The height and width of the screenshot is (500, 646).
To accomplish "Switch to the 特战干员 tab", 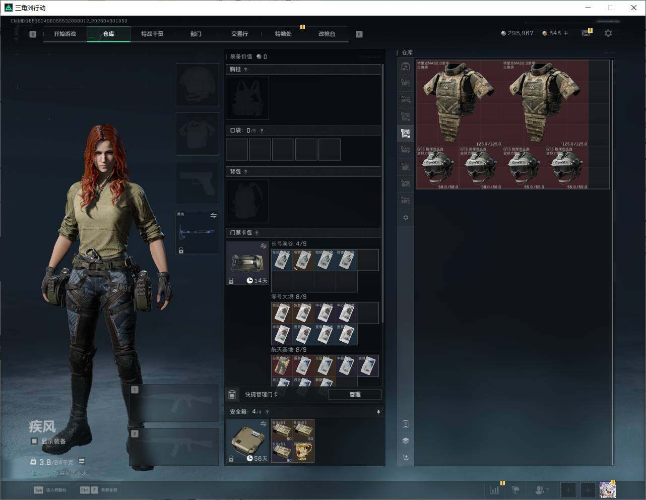I will coord(152,34).
